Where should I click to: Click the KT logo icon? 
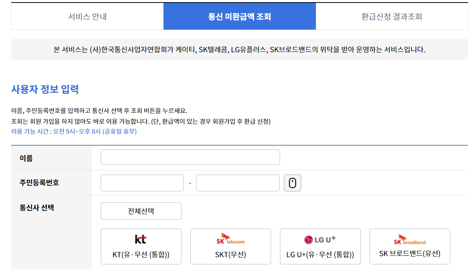[141, 238]
